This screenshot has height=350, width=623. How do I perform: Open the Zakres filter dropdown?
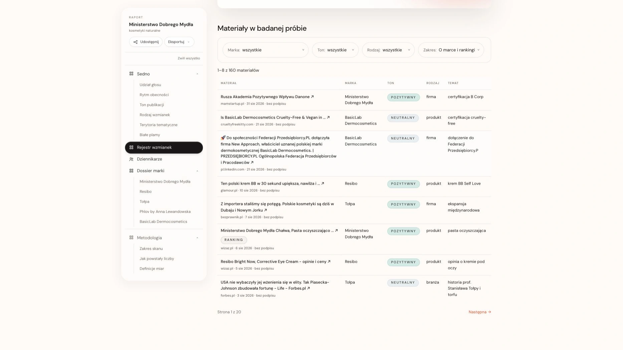[451, 50]
